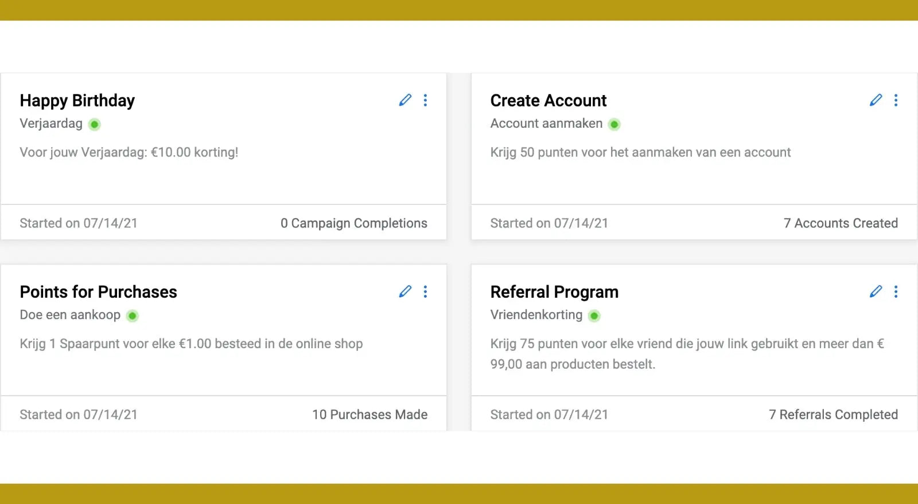Edit the Points for Purchases campaign
The image size is (918, 504).
tap(405, 292)
